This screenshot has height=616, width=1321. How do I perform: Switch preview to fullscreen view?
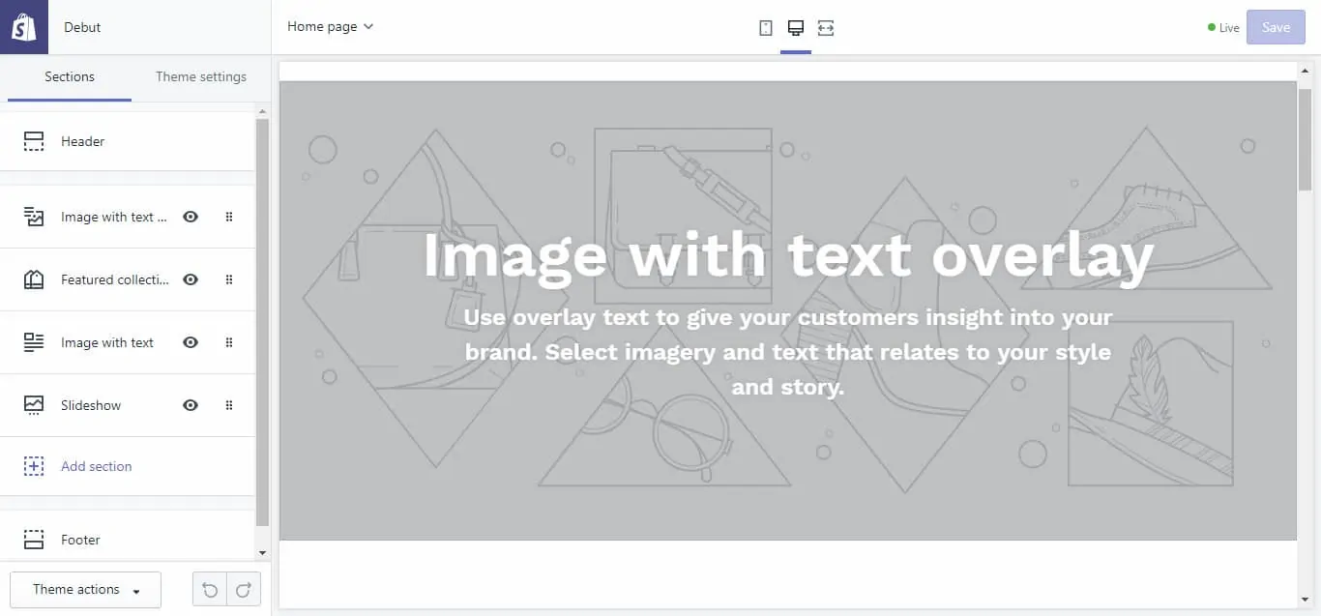(825, 27)
